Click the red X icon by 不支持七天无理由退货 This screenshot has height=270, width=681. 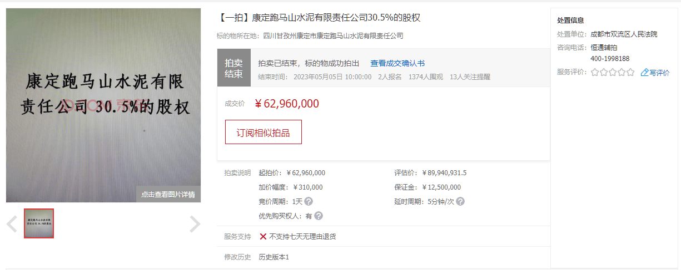(263, 237)
